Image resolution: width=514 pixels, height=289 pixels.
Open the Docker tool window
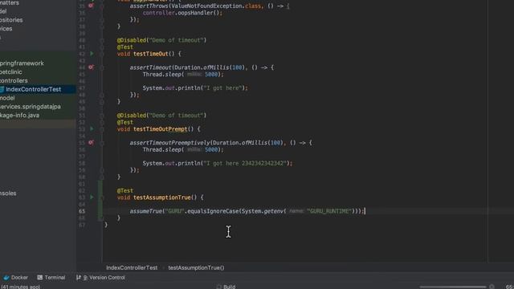16,278
